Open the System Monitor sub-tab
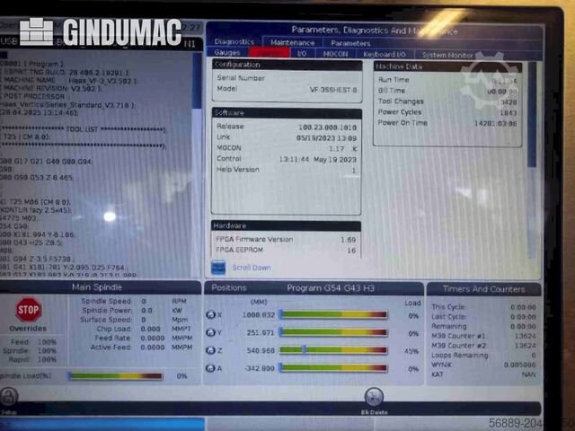 point(447,54)
